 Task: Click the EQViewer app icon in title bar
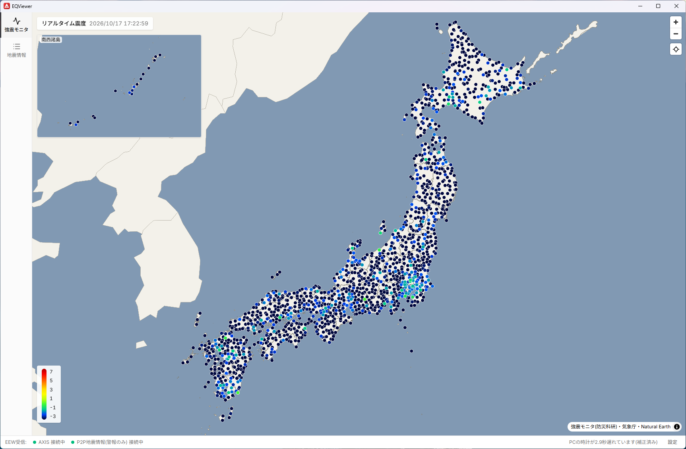pos(7,6)
